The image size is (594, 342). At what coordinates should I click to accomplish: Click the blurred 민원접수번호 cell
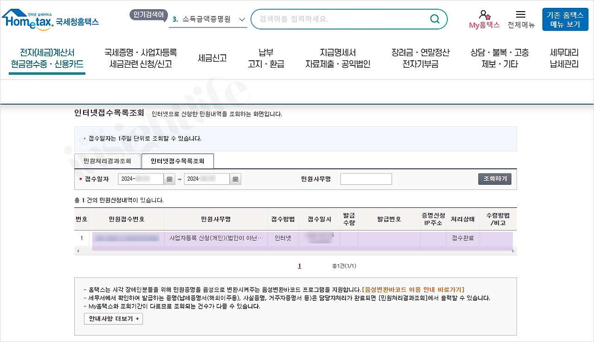click(127, 239)
